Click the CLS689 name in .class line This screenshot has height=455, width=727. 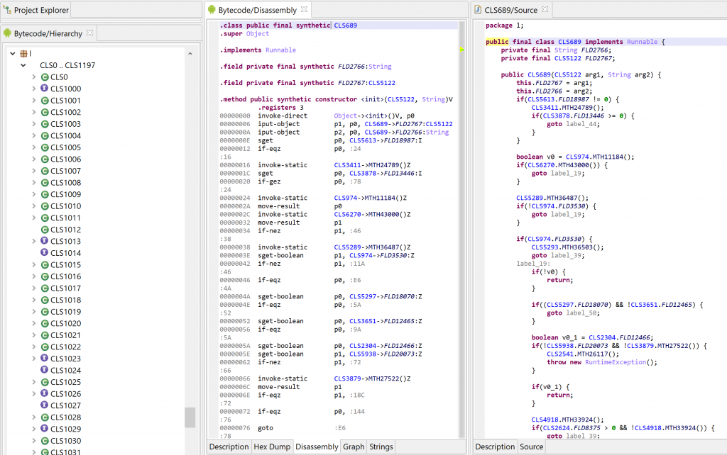click(346, 26)
